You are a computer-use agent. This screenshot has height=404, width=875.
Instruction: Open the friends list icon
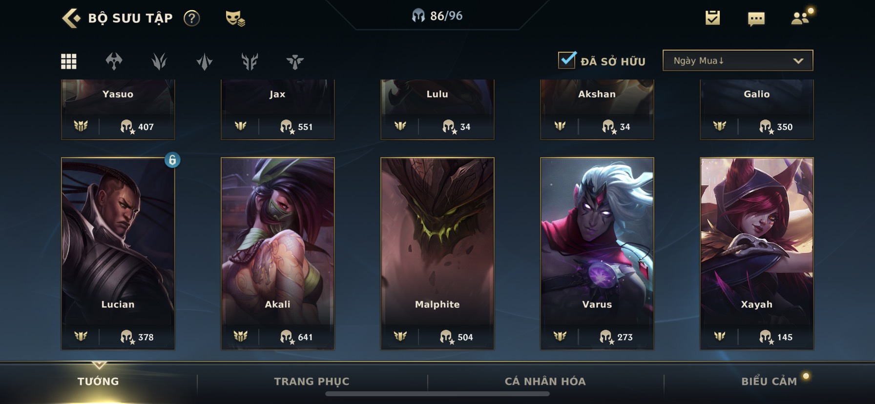800,18
